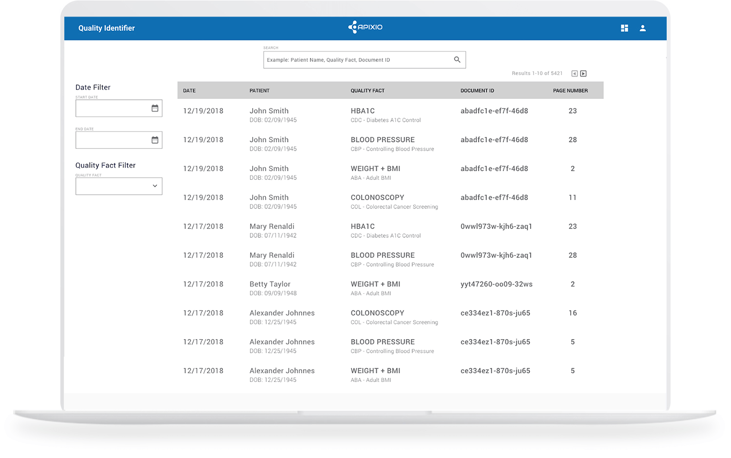Select patient Betty Taylor
Image resolution: width=731 pixels, height=458 pixels.
(x=270, y=284)
